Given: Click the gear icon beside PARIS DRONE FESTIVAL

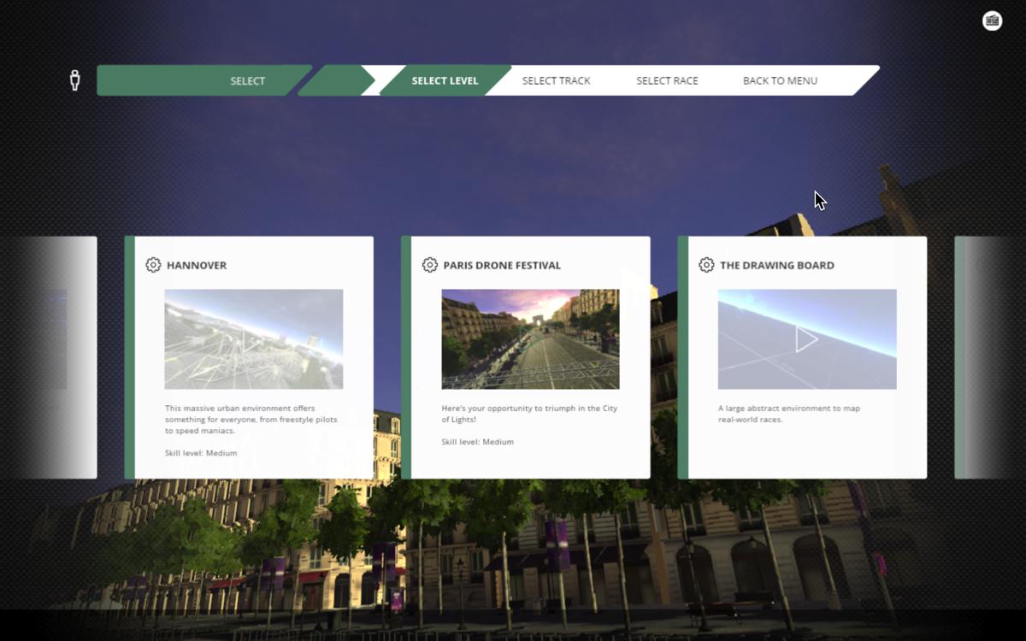Looking at the screenshot, I should pyautogui.click(x=430, y=265).
